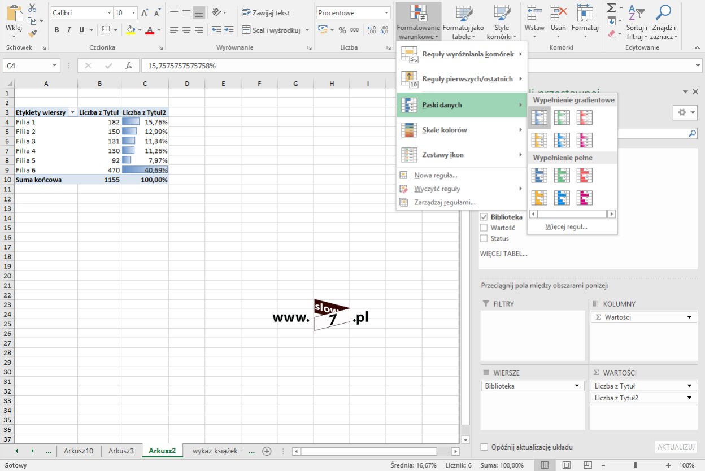Toggle Zawijaj tekst wrap text

[x=266, y=12]
